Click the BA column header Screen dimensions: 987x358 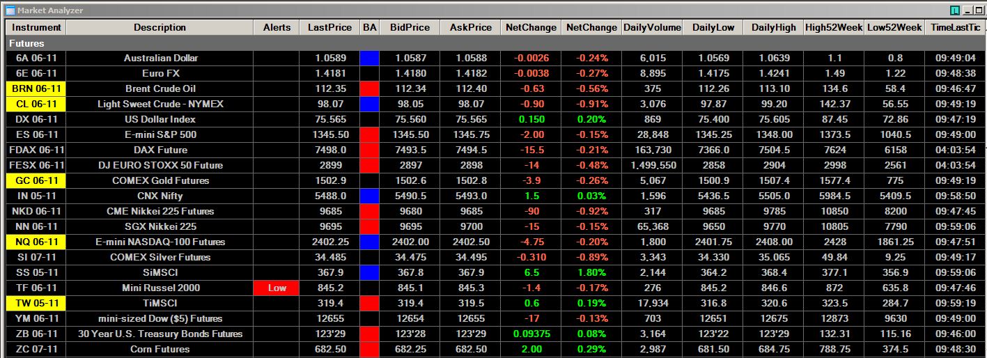point(369,28)
